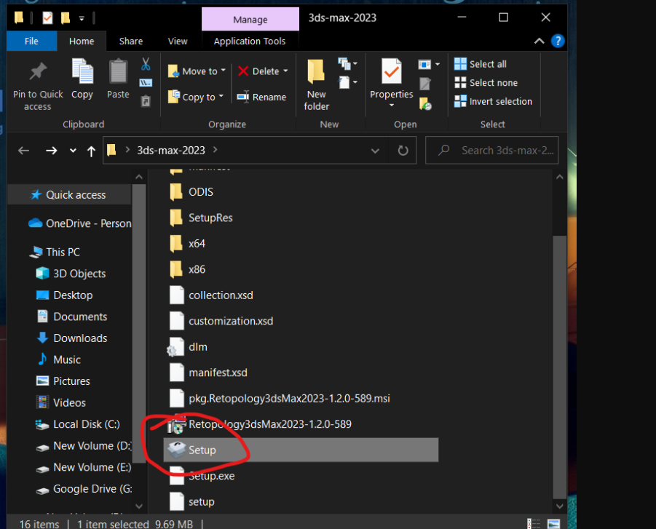Expand the Move to dropdown
Viewport: 656px width, 529px height.
click(x=224, y=71)
